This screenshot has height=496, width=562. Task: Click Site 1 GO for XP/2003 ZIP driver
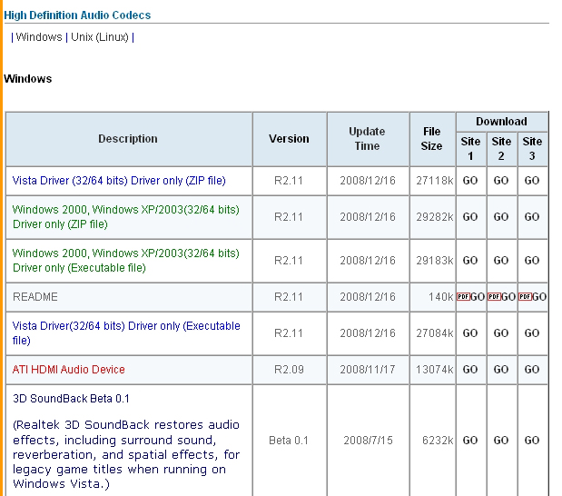(470, 217)
